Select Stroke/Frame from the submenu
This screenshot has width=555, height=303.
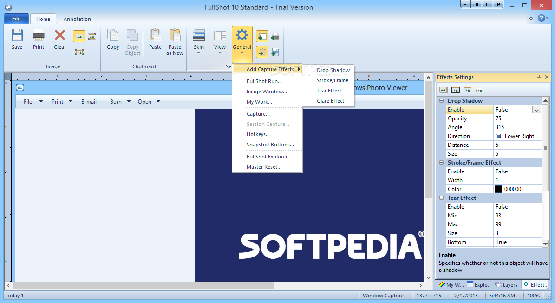[333, 80]
